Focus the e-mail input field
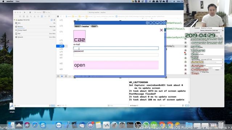232x130 pixels. [116, 48]
